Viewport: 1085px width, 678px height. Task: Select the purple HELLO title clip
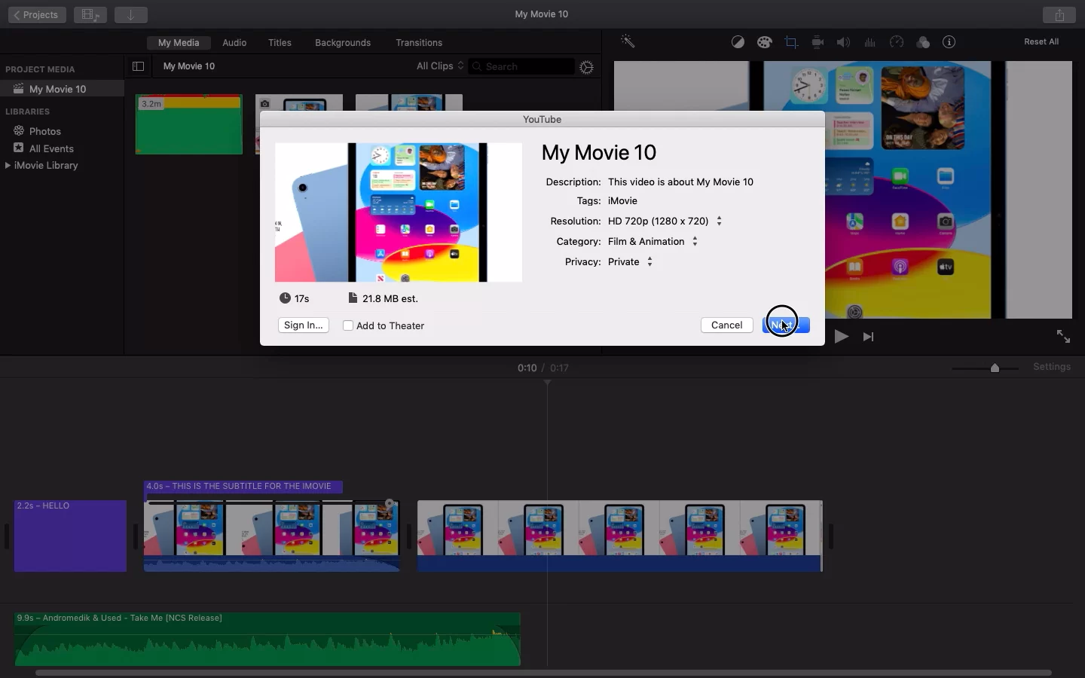click(x=71, y=536)
